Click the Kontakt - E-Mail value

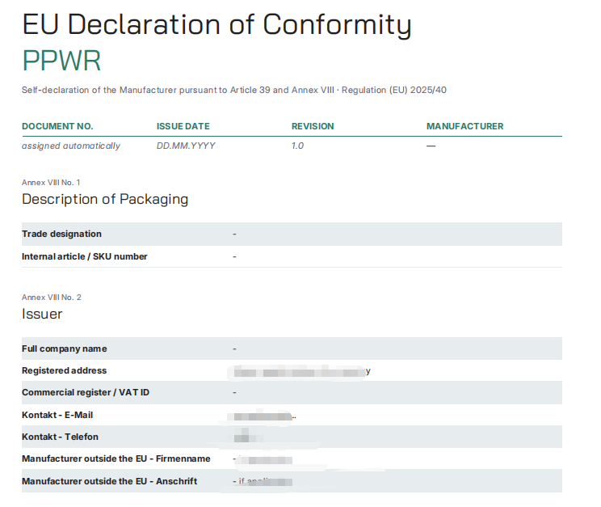click(x=264, y=416)
